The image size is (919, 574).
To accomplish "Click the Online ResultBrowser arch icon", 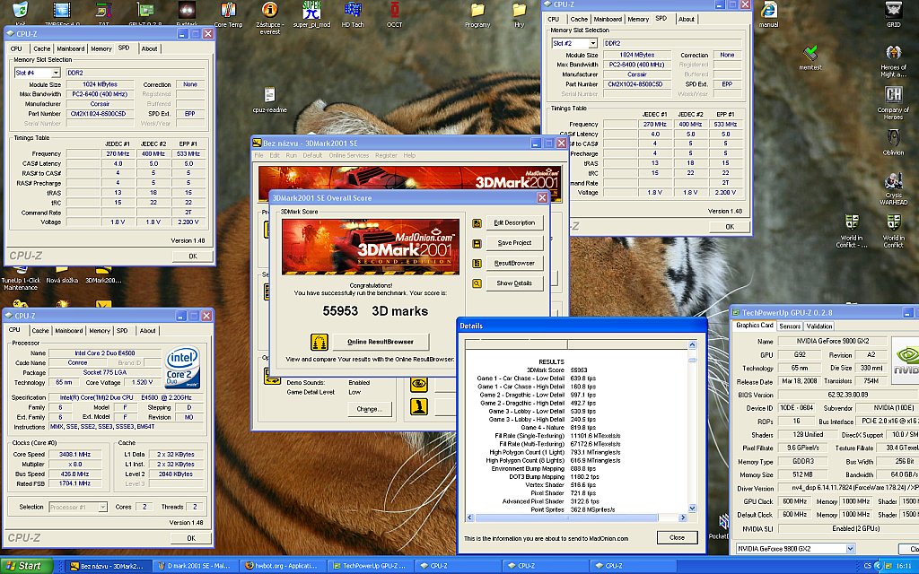I will [319, 342].
